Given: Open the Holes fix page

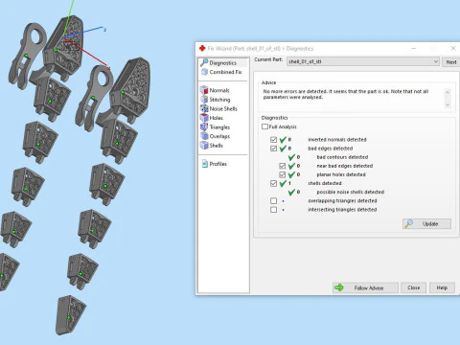Looking at the screenshot, I should pos(216,118).
